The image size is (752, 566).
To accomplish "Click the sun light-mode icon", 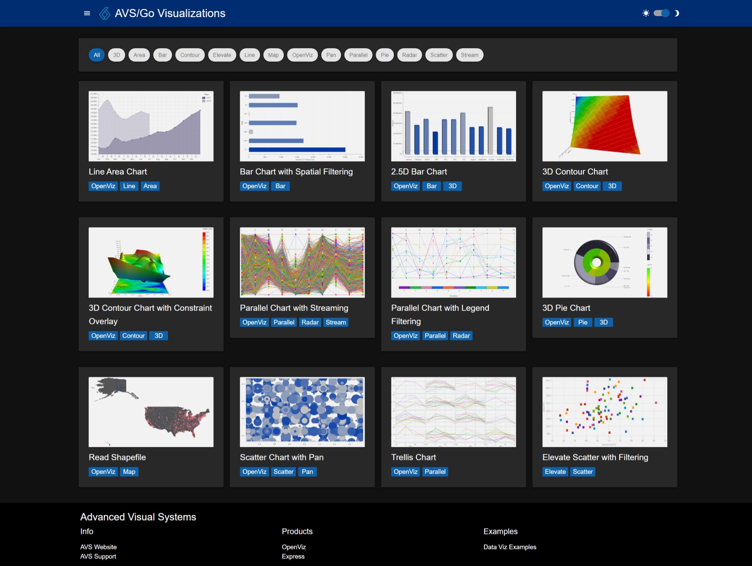I will (645, 13).
